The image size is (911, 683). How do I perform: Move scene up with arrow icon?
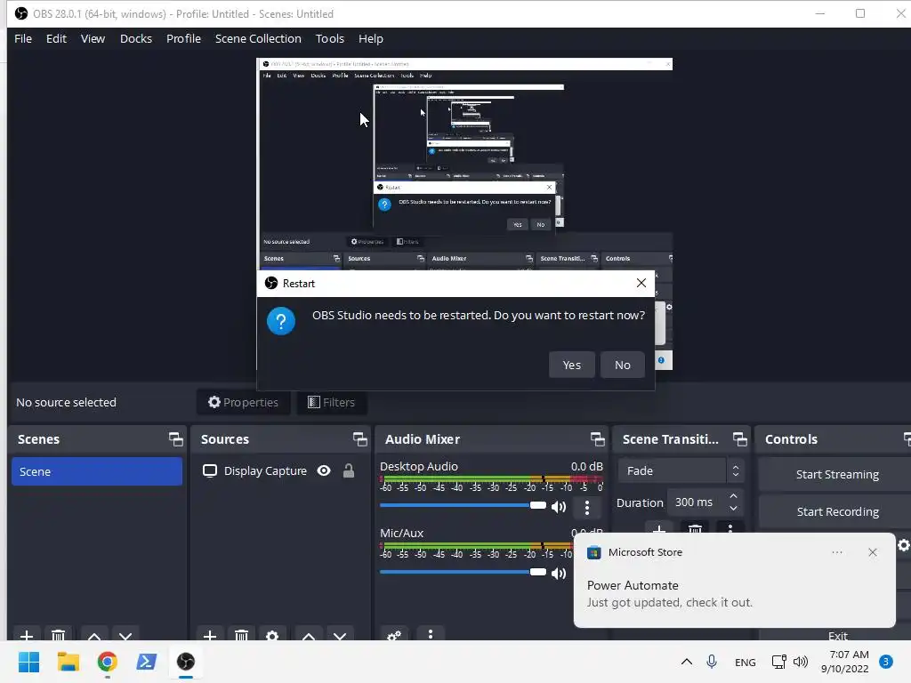[94, 635]
